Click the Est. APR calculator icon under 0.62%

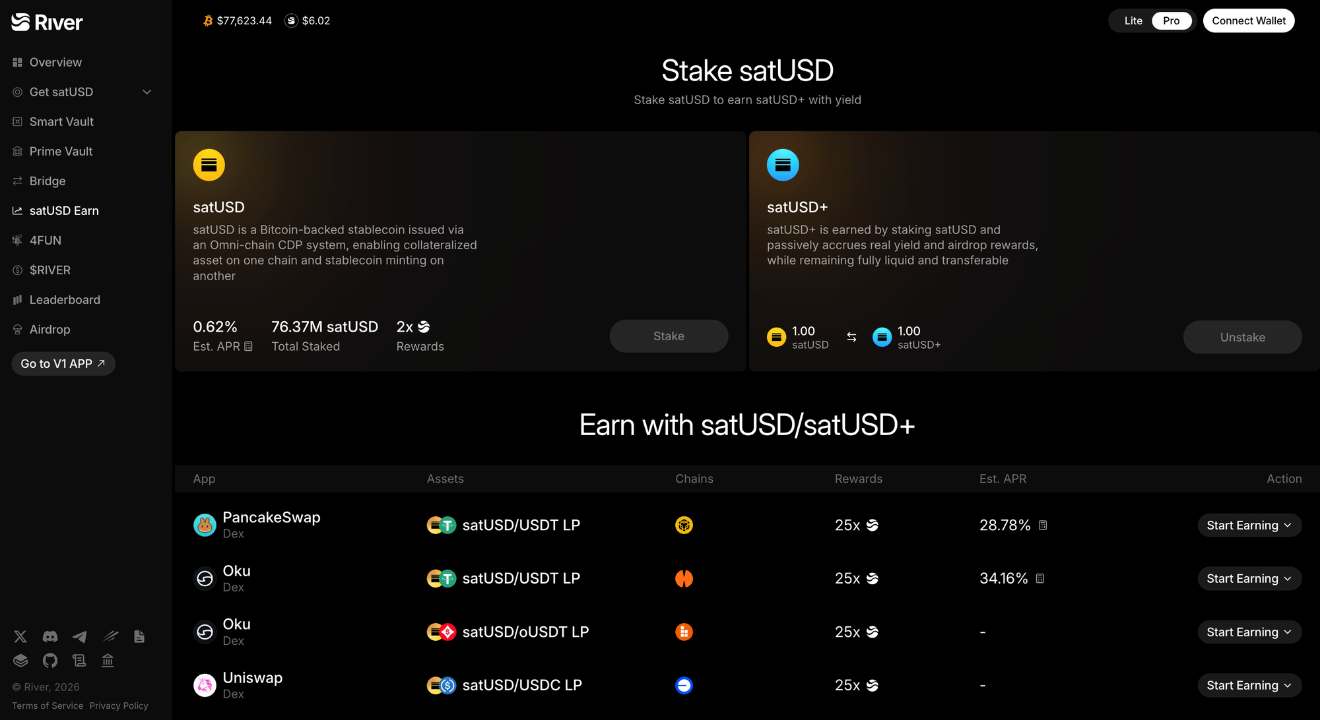(249, 347)
